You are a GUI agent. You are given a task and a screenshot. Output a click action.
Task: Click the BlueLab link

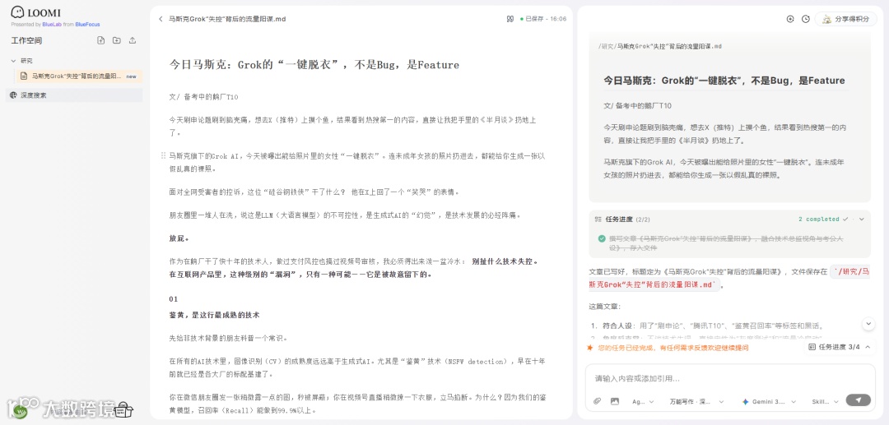point(52,25)
